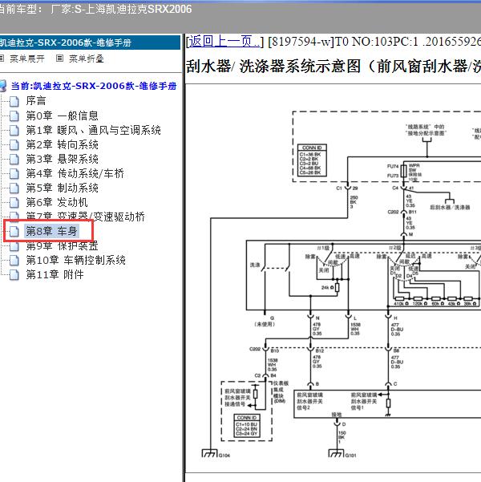481x482 pixels.
Task: Click the G101 ground label in diagram
Action: coord(350,455)
